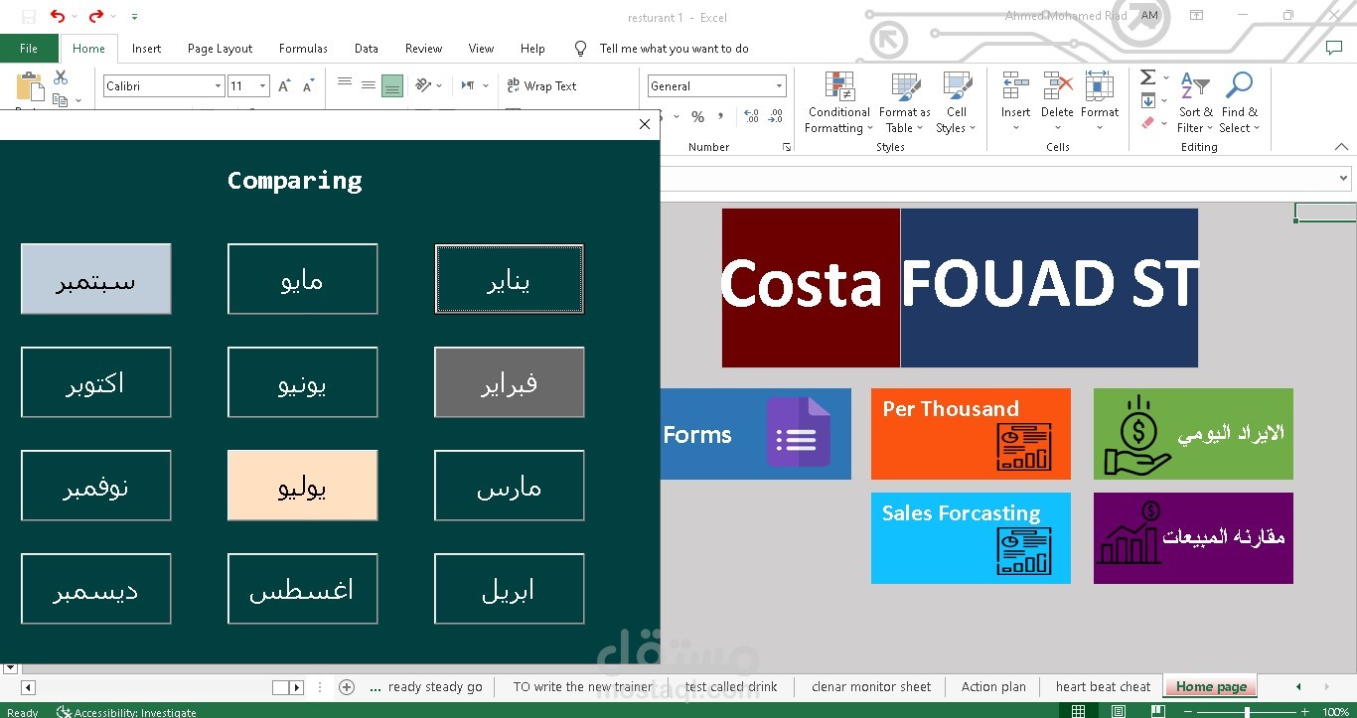Image resolution: width=1357 pixels, height=718 pixels.
Task: Open the Calibri font name dropdown
Action: click(x=218, y=86)
